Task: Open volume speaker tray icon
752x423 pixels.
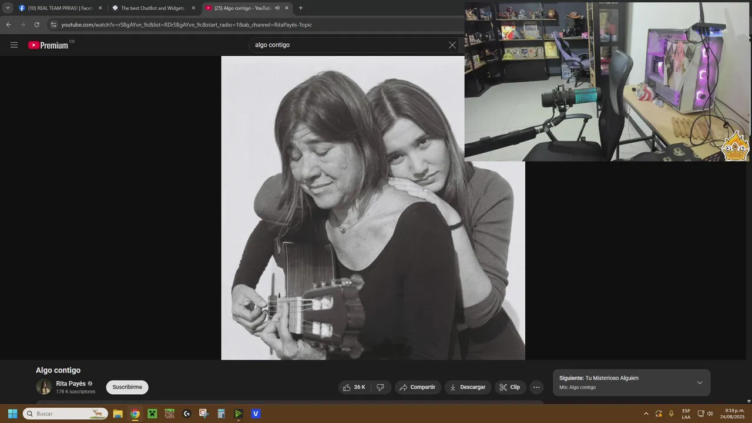Action: (x=710, y=414)
